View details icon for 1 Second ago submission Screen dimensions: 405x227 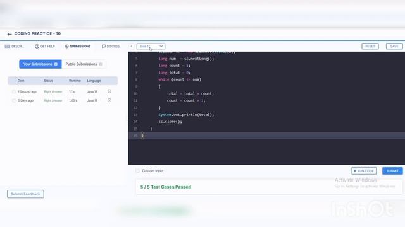coord(109,91)
